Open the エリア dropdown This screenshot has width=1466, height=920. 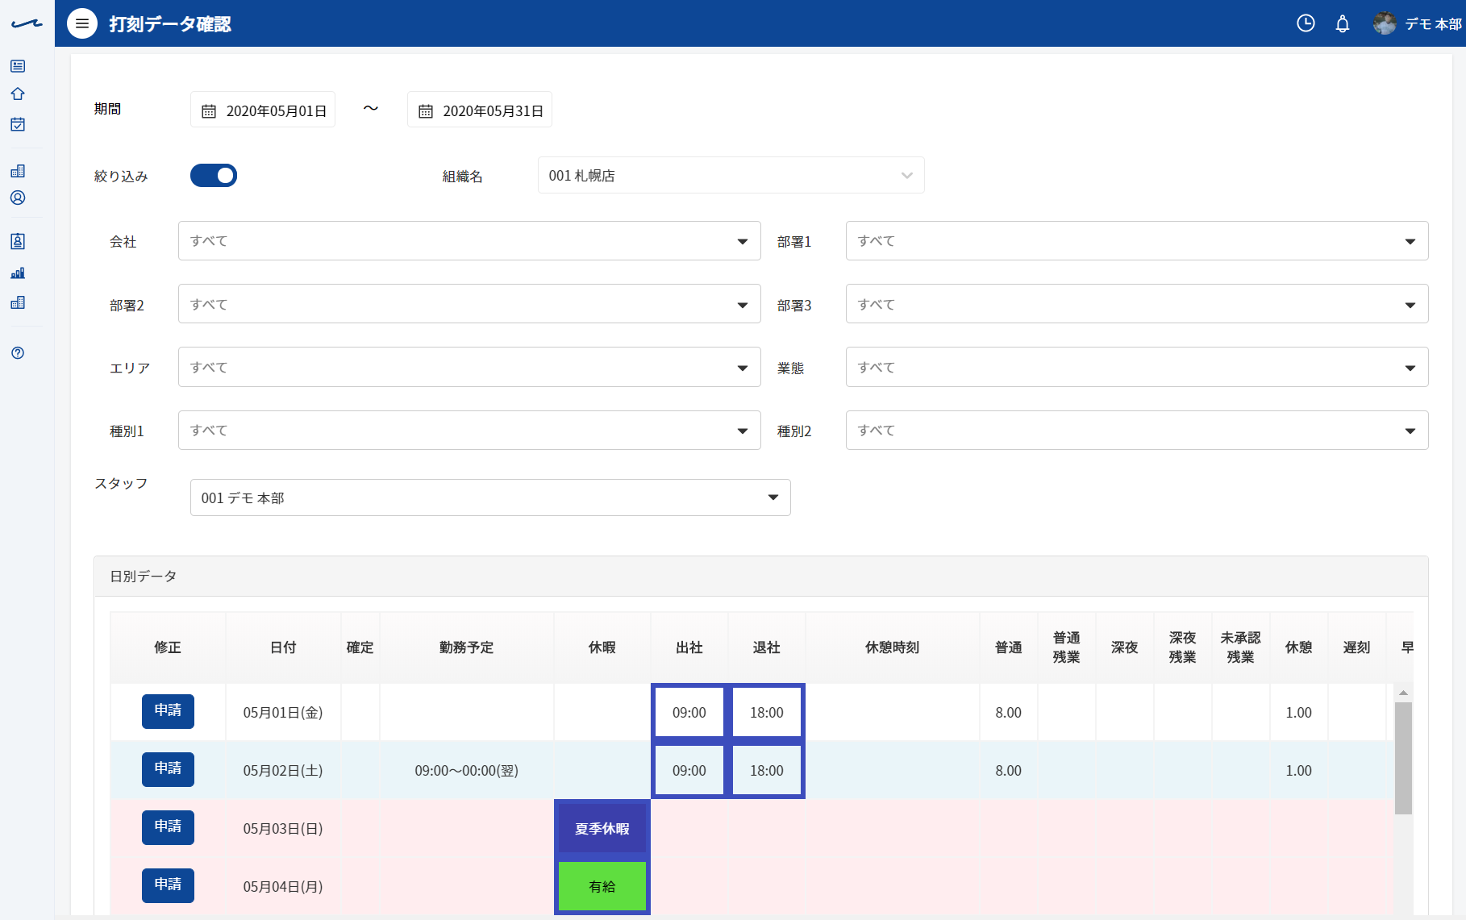[x=469, y=367]
